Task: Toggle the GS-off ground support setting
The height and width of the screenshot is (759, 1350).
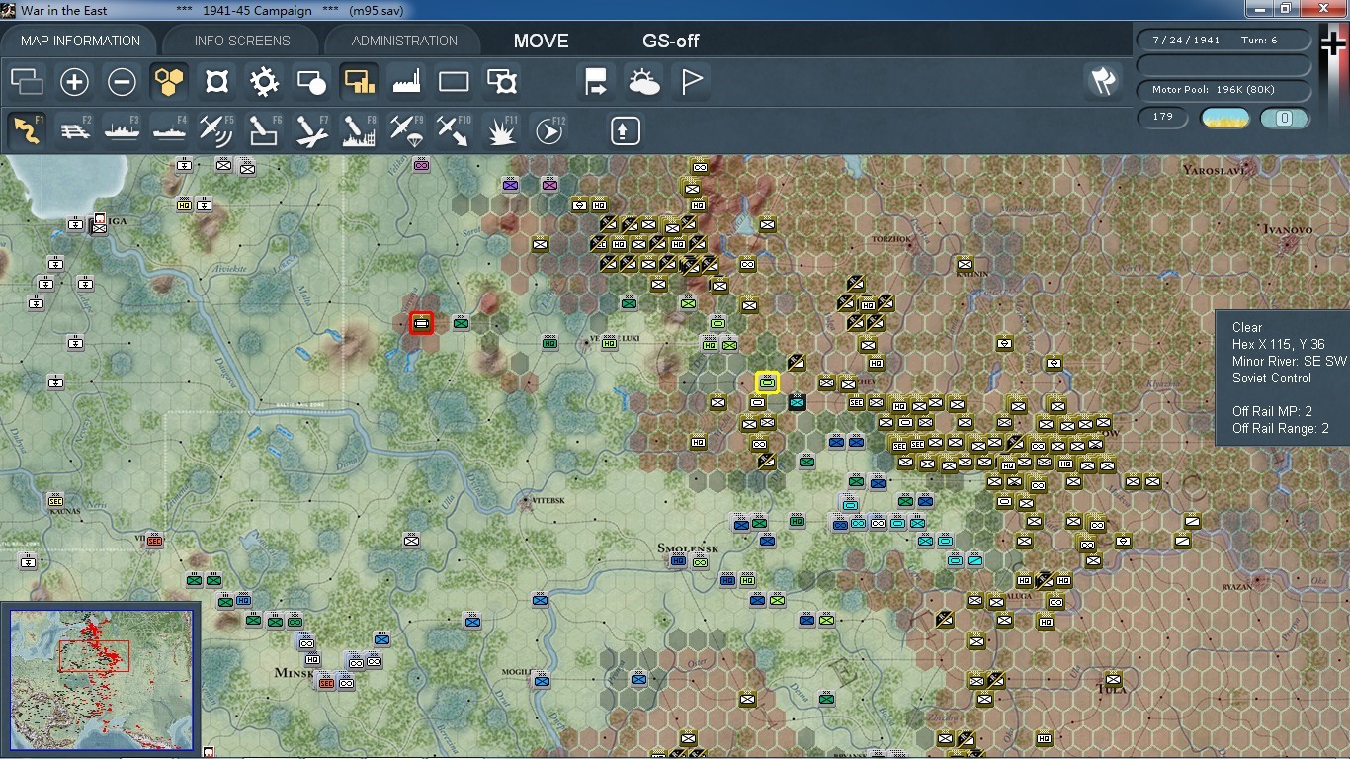Action: pyautogui.click(x=671, y=42)
